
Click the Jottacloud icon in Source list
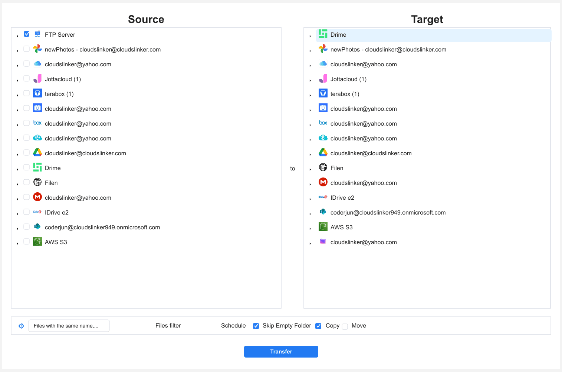tap(37, 79)
